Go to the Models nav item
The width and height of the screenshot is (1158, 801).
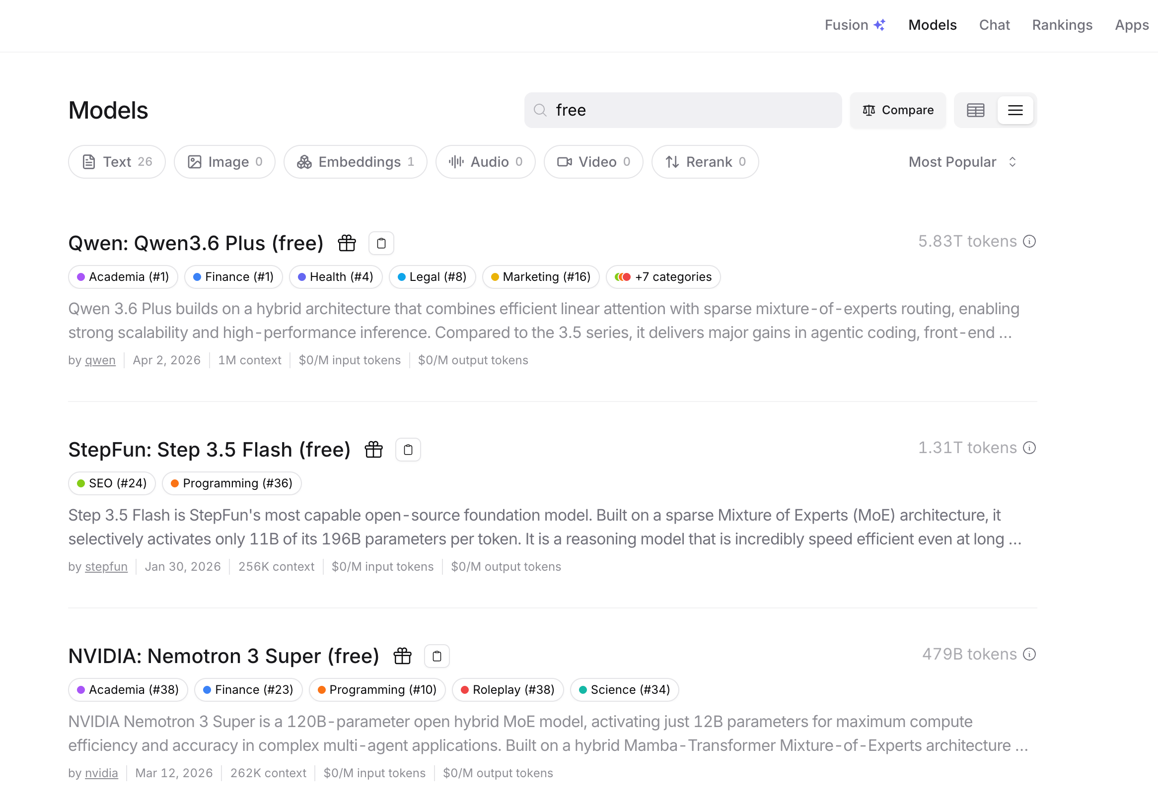click(933, 25)
